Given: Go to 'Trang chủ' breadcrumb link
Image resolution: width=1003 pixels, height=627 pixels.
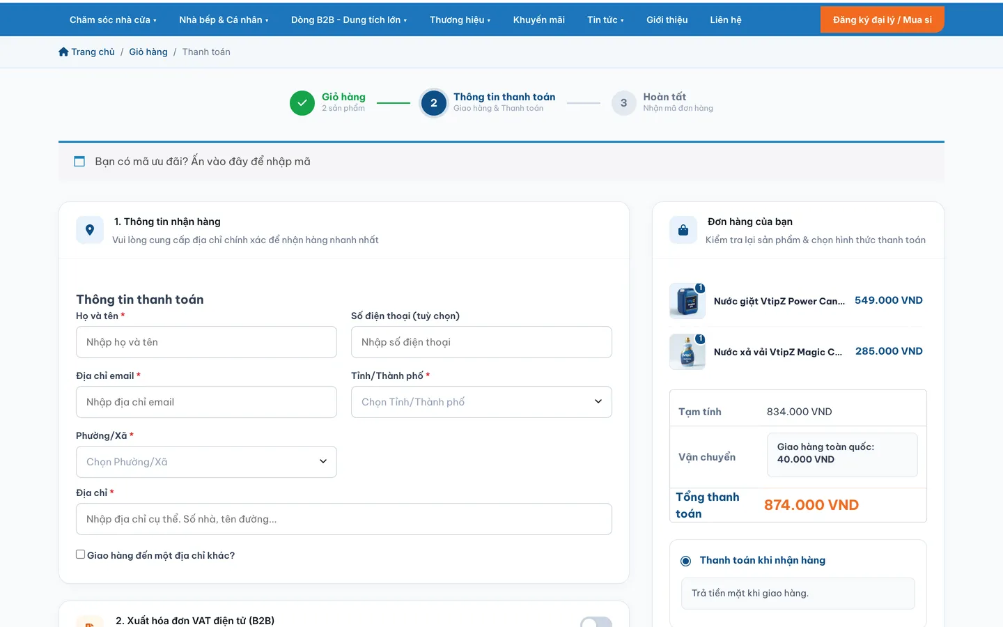Looking at the screenshot, I should tap(93, 52).
